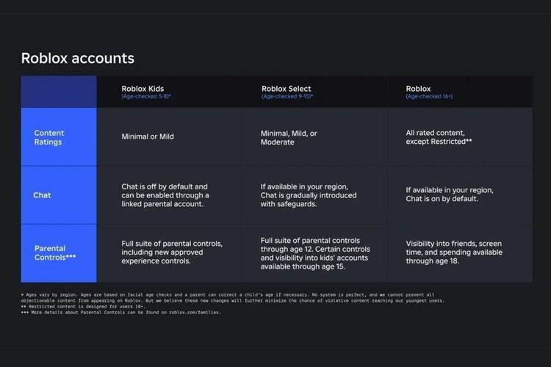The width and height of the screenshot is (551, 367).
Task: Click the Chat row label
Action: click(42, 195)
